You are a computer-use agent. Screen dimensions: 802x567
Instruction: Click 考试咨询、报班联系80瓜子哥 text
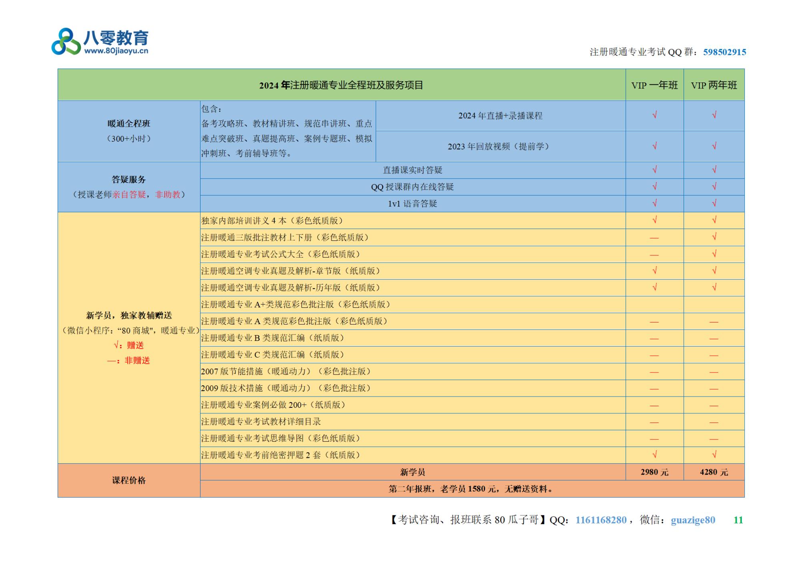[x=468, y=520]
